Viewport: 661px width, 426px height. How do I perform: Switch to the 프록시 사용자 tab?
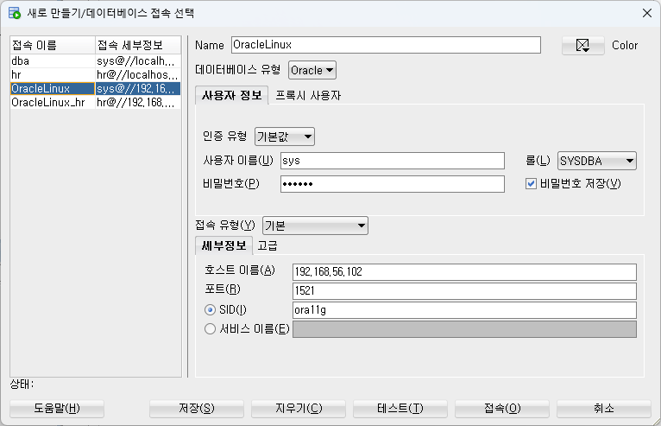[x=308, y=95]
